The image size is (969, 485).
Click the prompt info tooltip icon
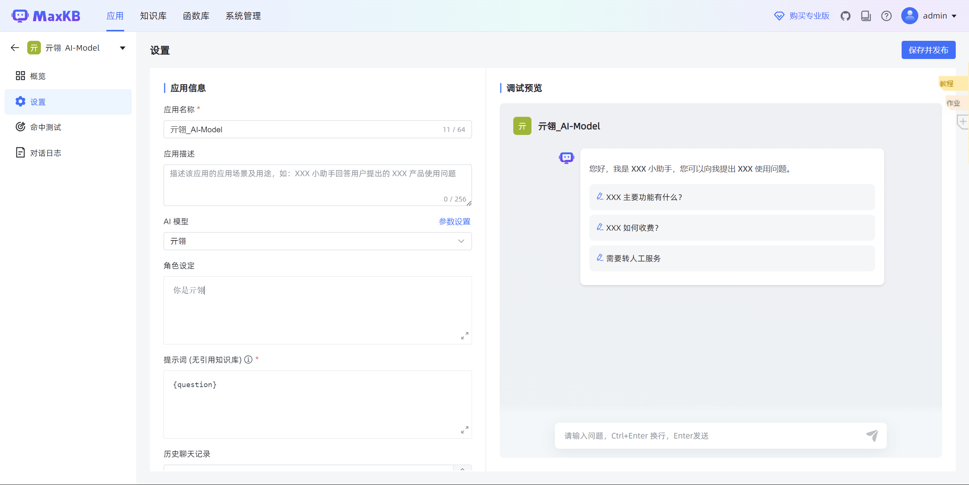coord(248,359)
